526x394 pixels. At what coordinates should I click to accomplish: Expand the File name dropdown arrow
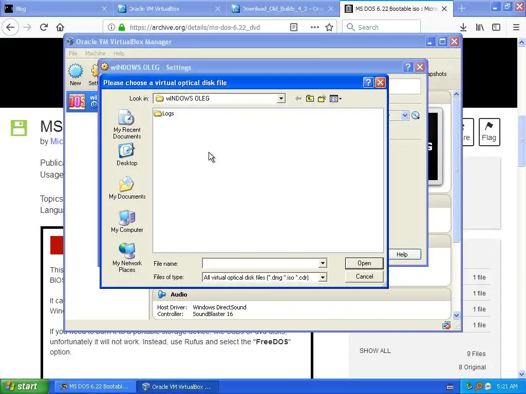pyautogui.click(x=323, y=263)
